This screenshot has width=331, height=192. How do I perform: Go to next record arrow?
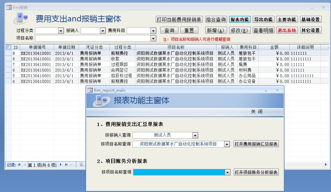tap(61, 165)
